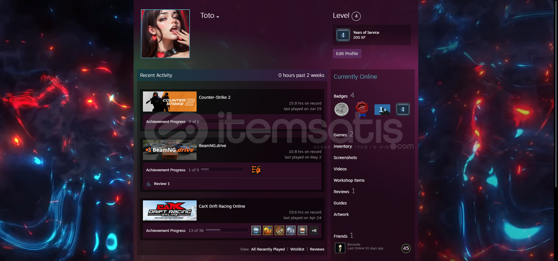View the fourth CarX wheel achievement icon
Screen dimensions: 558x261
tap(291, 230)
